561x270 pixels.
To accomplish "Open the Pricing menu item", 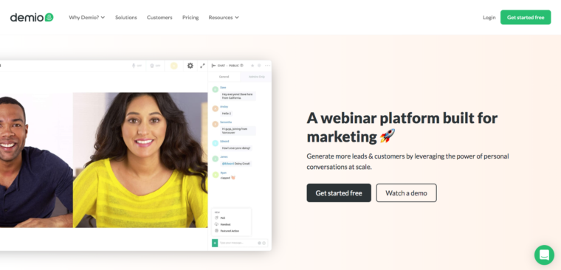I will coord(190,17).
